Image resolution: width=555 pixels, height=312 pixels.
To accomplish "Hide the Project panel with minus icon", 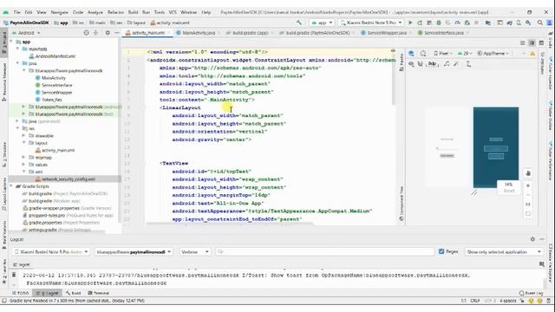I will click(x=117, y=33).
